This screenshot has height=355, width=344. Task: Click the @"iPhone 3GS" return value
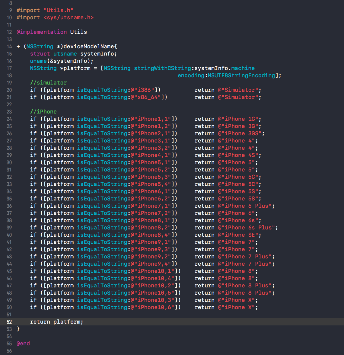240,133
